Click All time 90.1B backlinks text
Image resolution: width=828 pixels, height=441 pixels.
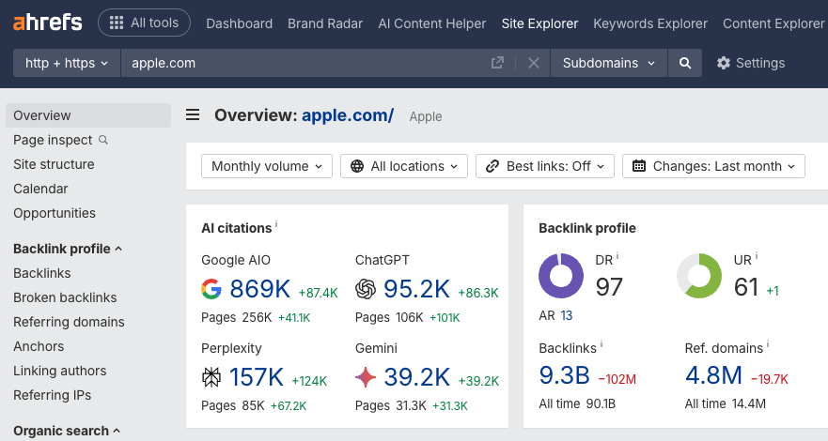point(577,403)
